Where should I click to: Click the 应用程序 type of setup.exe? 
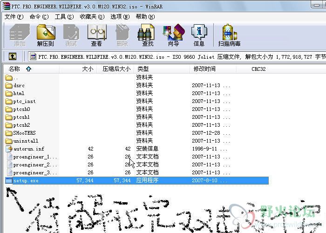(x=147, y=180)
